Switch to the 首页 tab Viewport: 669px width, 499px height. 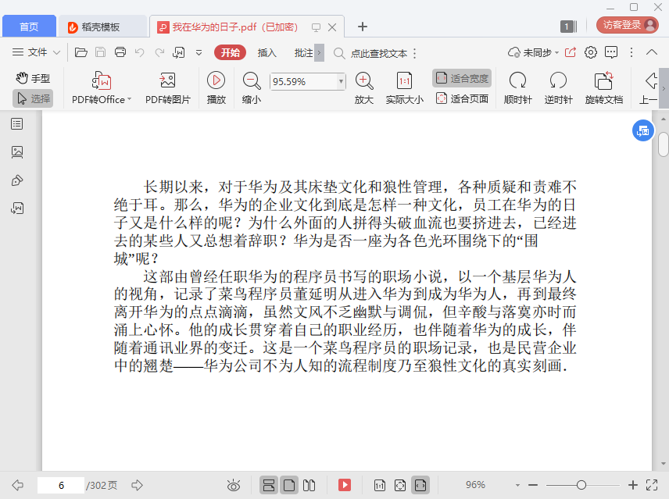(x=29, y=27)
